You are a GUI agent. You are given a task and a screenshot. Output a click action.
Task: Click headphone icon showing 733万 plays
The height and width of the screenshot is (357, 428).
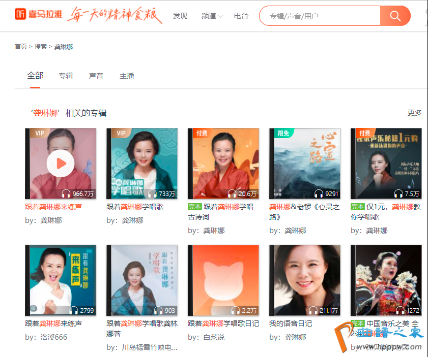(x=152, y=194)
